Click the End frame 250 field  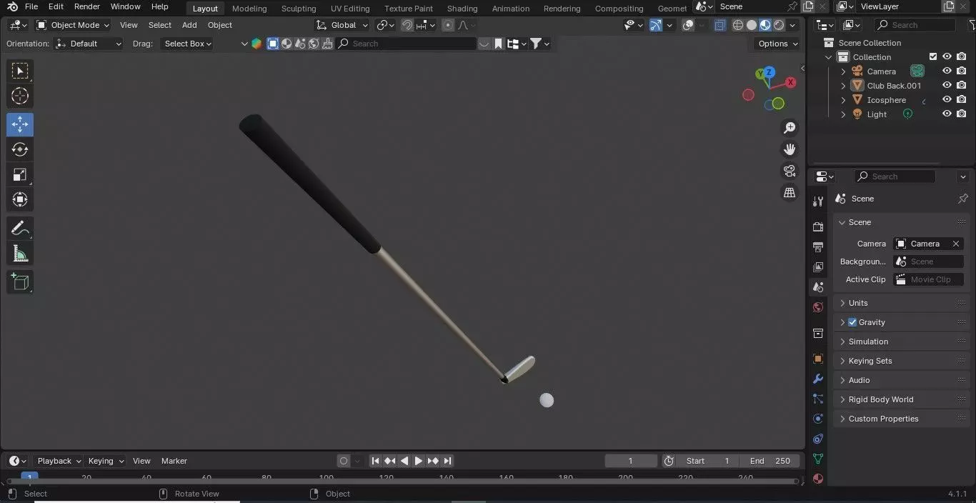pyautogui.click(x=770, y=461)
